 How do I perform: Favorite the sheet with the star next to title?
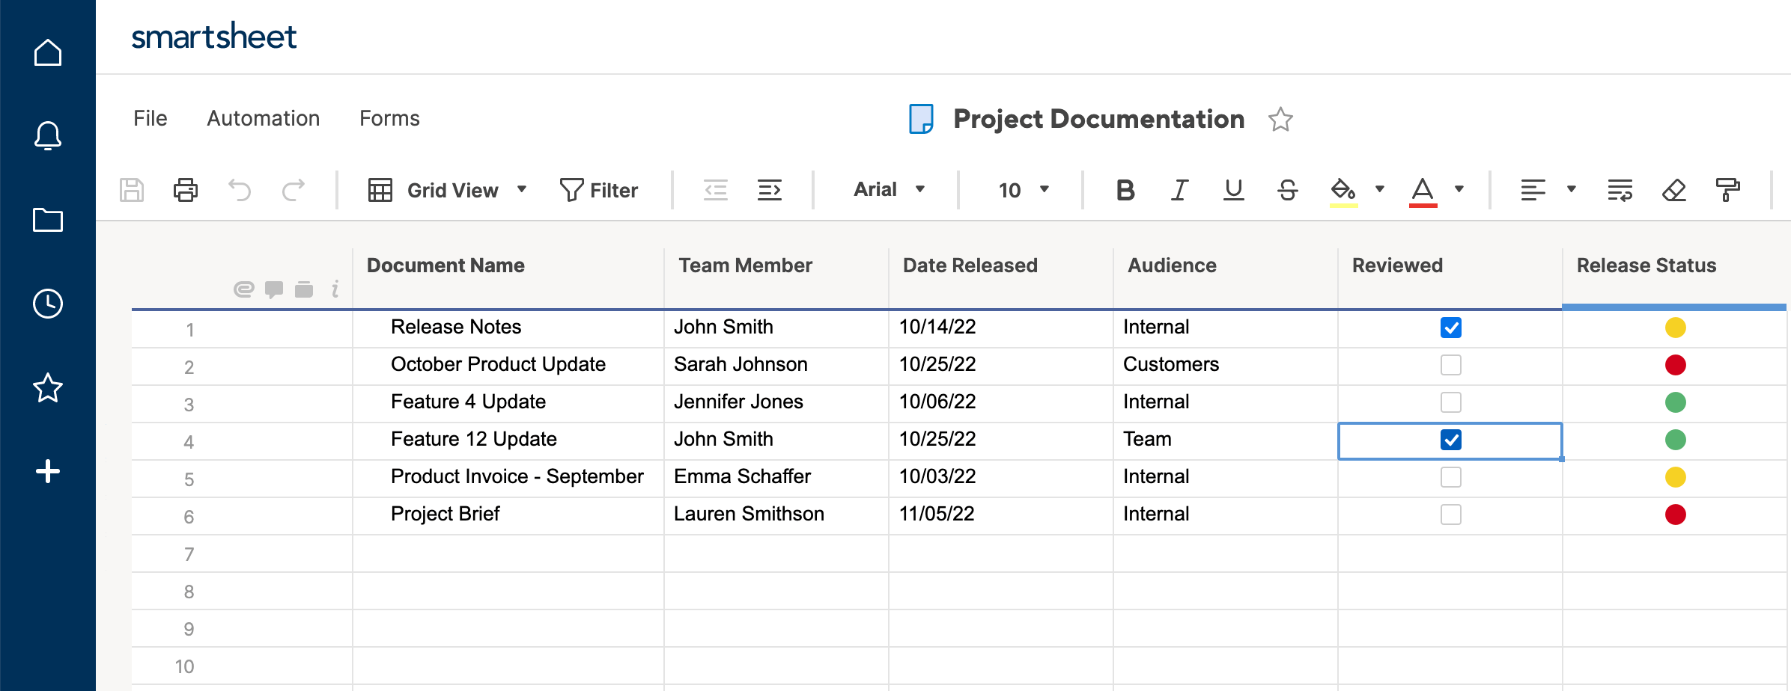[1280, 120]
